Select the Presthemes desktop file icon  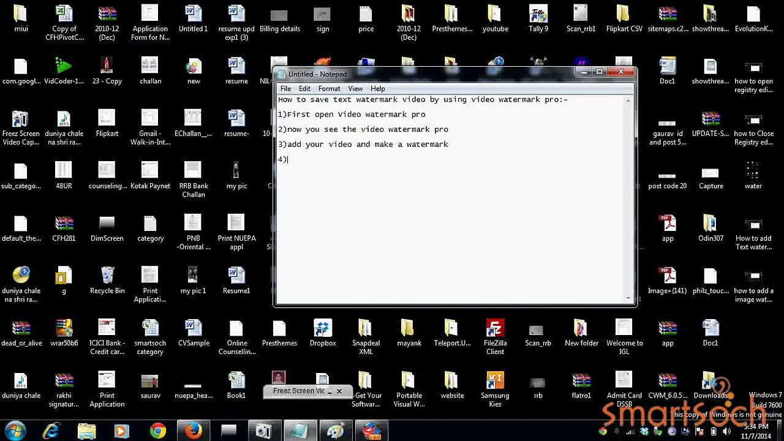click(279, 333)
